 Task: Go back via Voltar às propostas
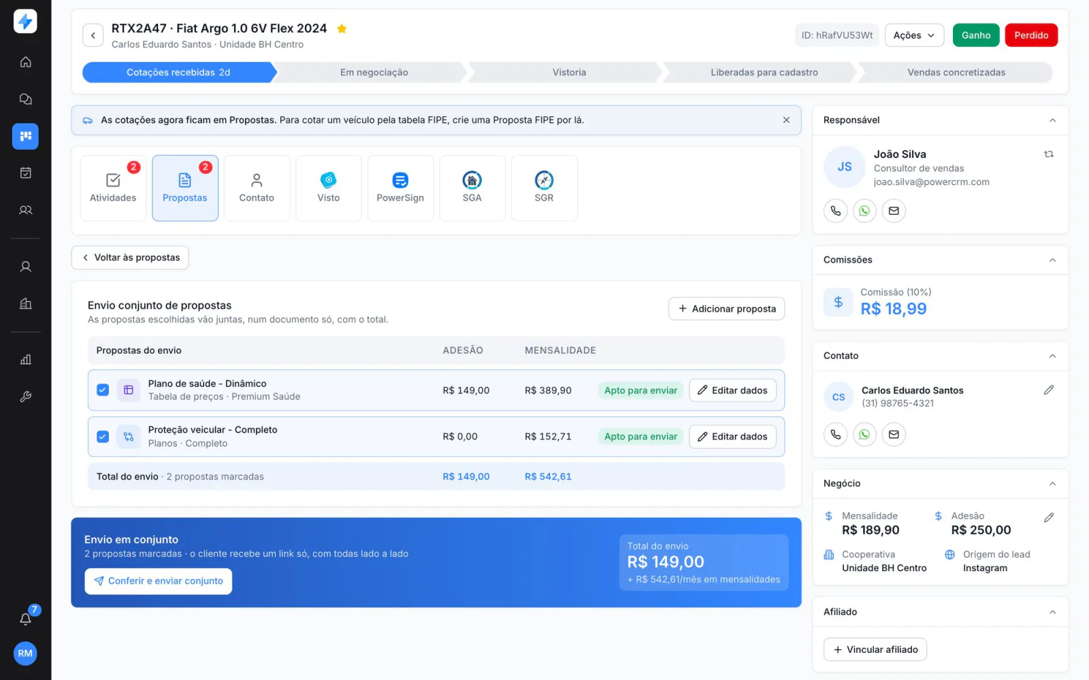coord(130,258)
